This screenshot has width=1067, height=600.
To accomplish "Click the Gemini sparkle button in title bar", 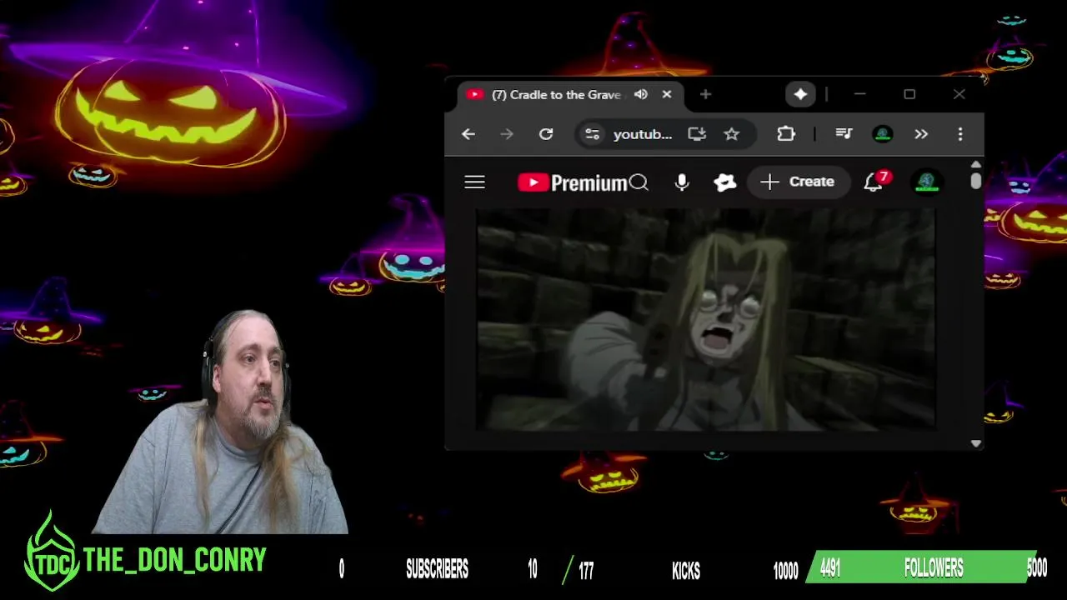I will (800, 95).
